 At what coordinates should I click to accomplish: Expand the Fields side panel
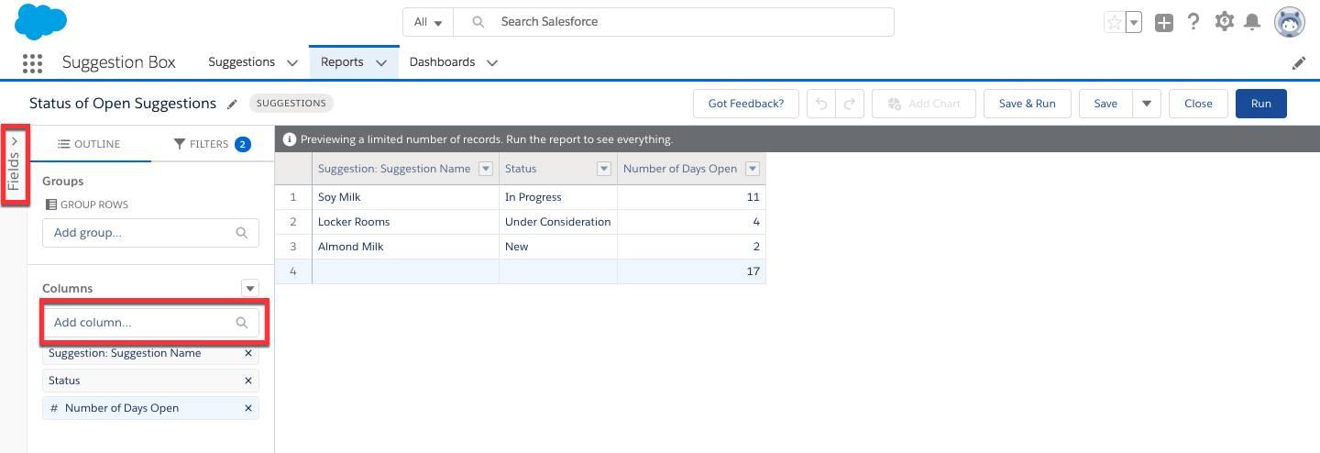click(x=14, y=165)
